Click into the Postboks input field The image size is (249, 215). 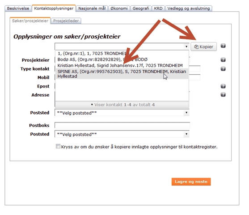coord(122,125)
